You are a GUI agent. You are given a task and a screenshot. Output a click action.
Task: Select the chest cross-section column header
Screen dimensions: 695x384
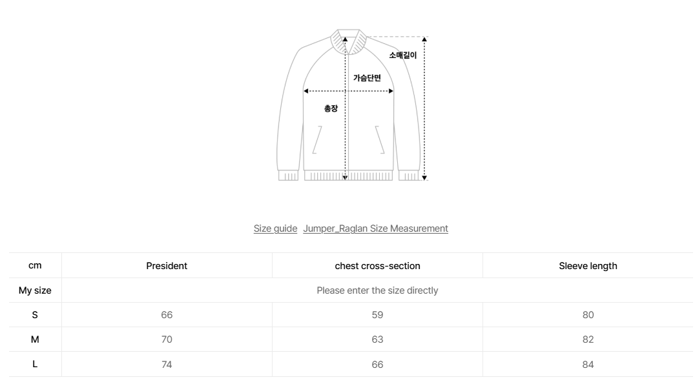tap(377, 266)
